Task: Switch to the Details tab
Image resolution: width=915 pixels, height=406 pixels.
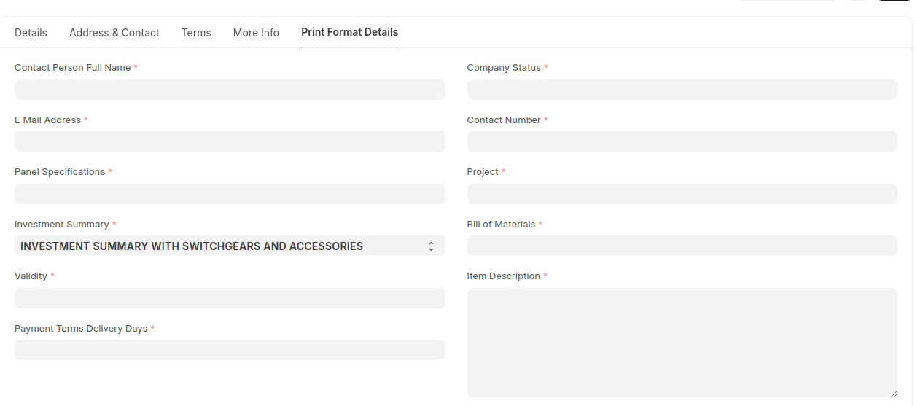Action: [31, 33]
